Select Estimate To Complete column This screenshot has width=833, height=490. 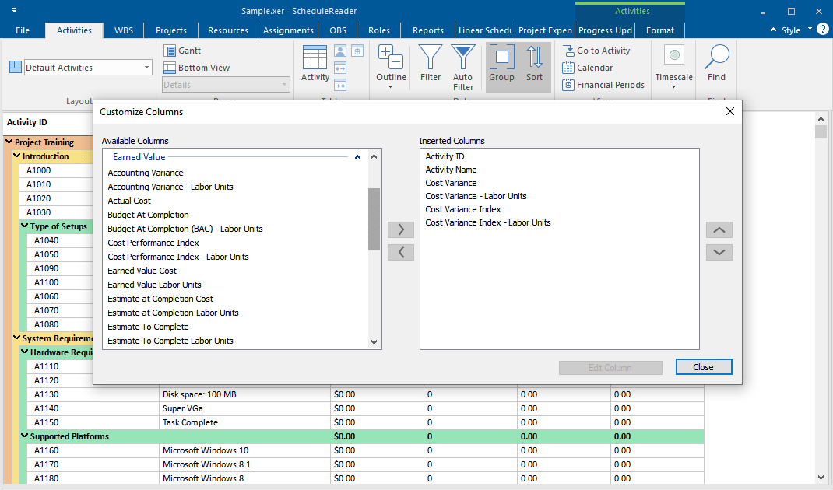tap(148, 327)
